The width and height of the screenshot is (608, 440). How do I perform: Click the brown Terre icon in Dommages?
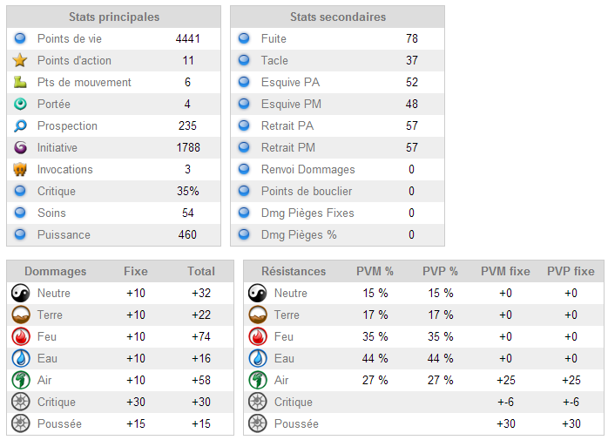pos(21,315)
